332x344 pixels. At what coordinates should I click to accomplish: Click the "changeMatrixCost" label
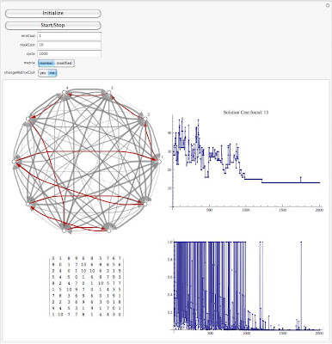click(20, 73)
